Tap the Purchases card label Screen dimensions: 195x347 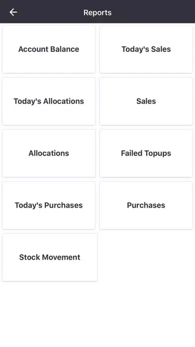tap(146, 205)
